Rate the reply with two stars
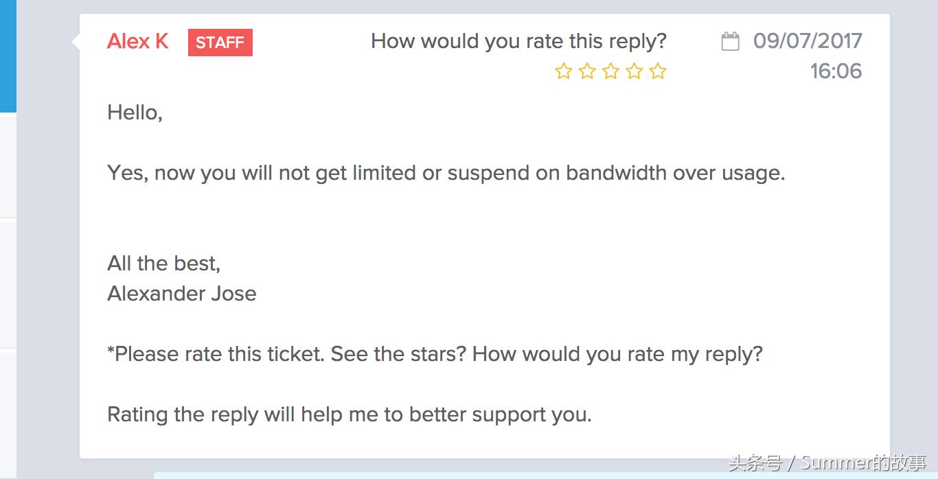This screenshot has height=479, width=938. pos(587,71)
